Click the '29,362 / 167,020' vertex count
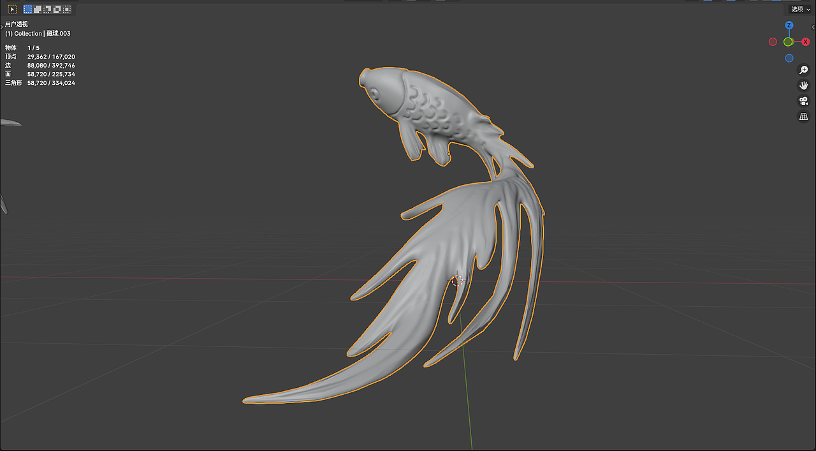Screen dimensions: 816x451 pos(51,57)
